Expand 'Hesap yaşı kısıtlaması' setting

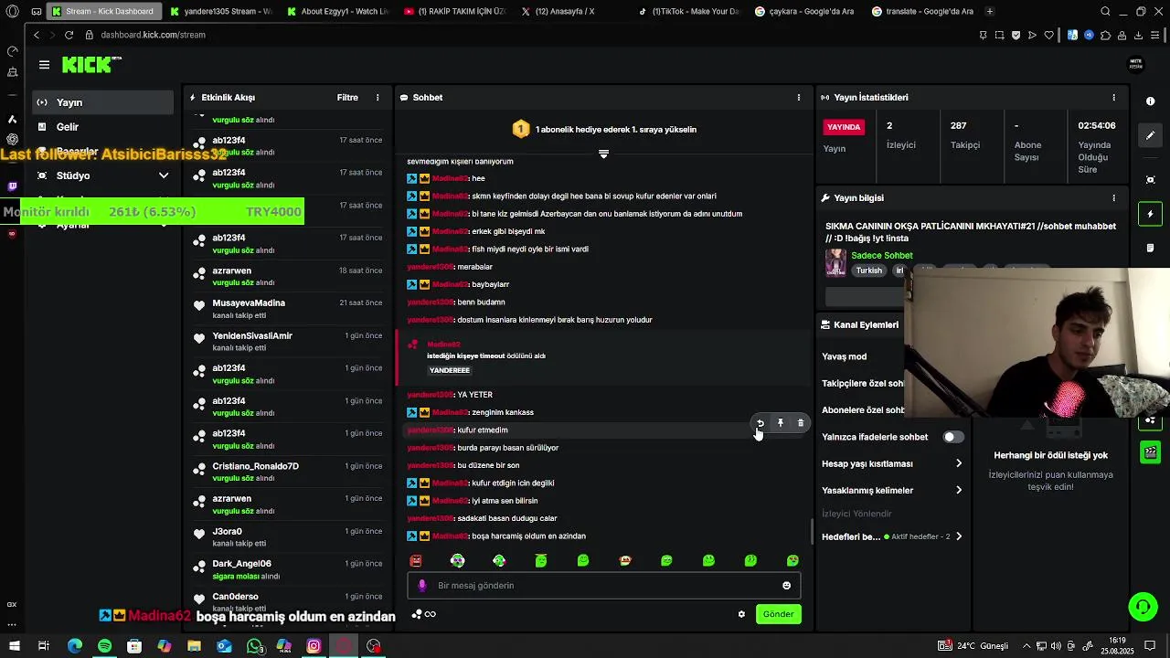pyautogui.click(x=892, y=463)
